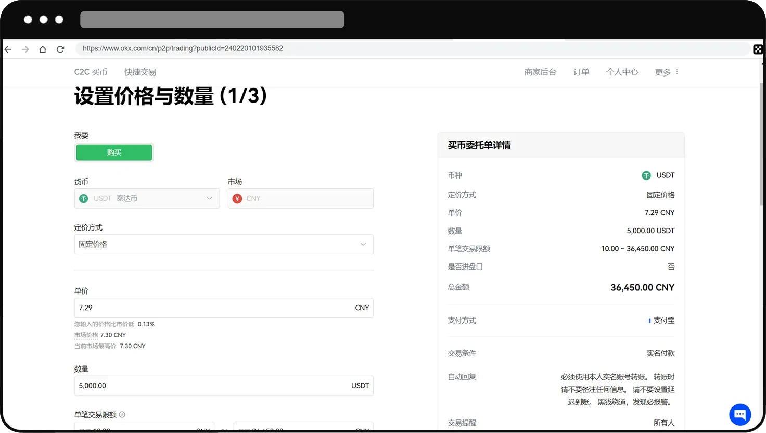Switch to the C2C 买币 tab
766x433 pixels.
coord(91,72)
